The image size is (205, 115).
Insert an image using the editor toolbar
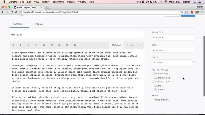(x=44, y=45)
